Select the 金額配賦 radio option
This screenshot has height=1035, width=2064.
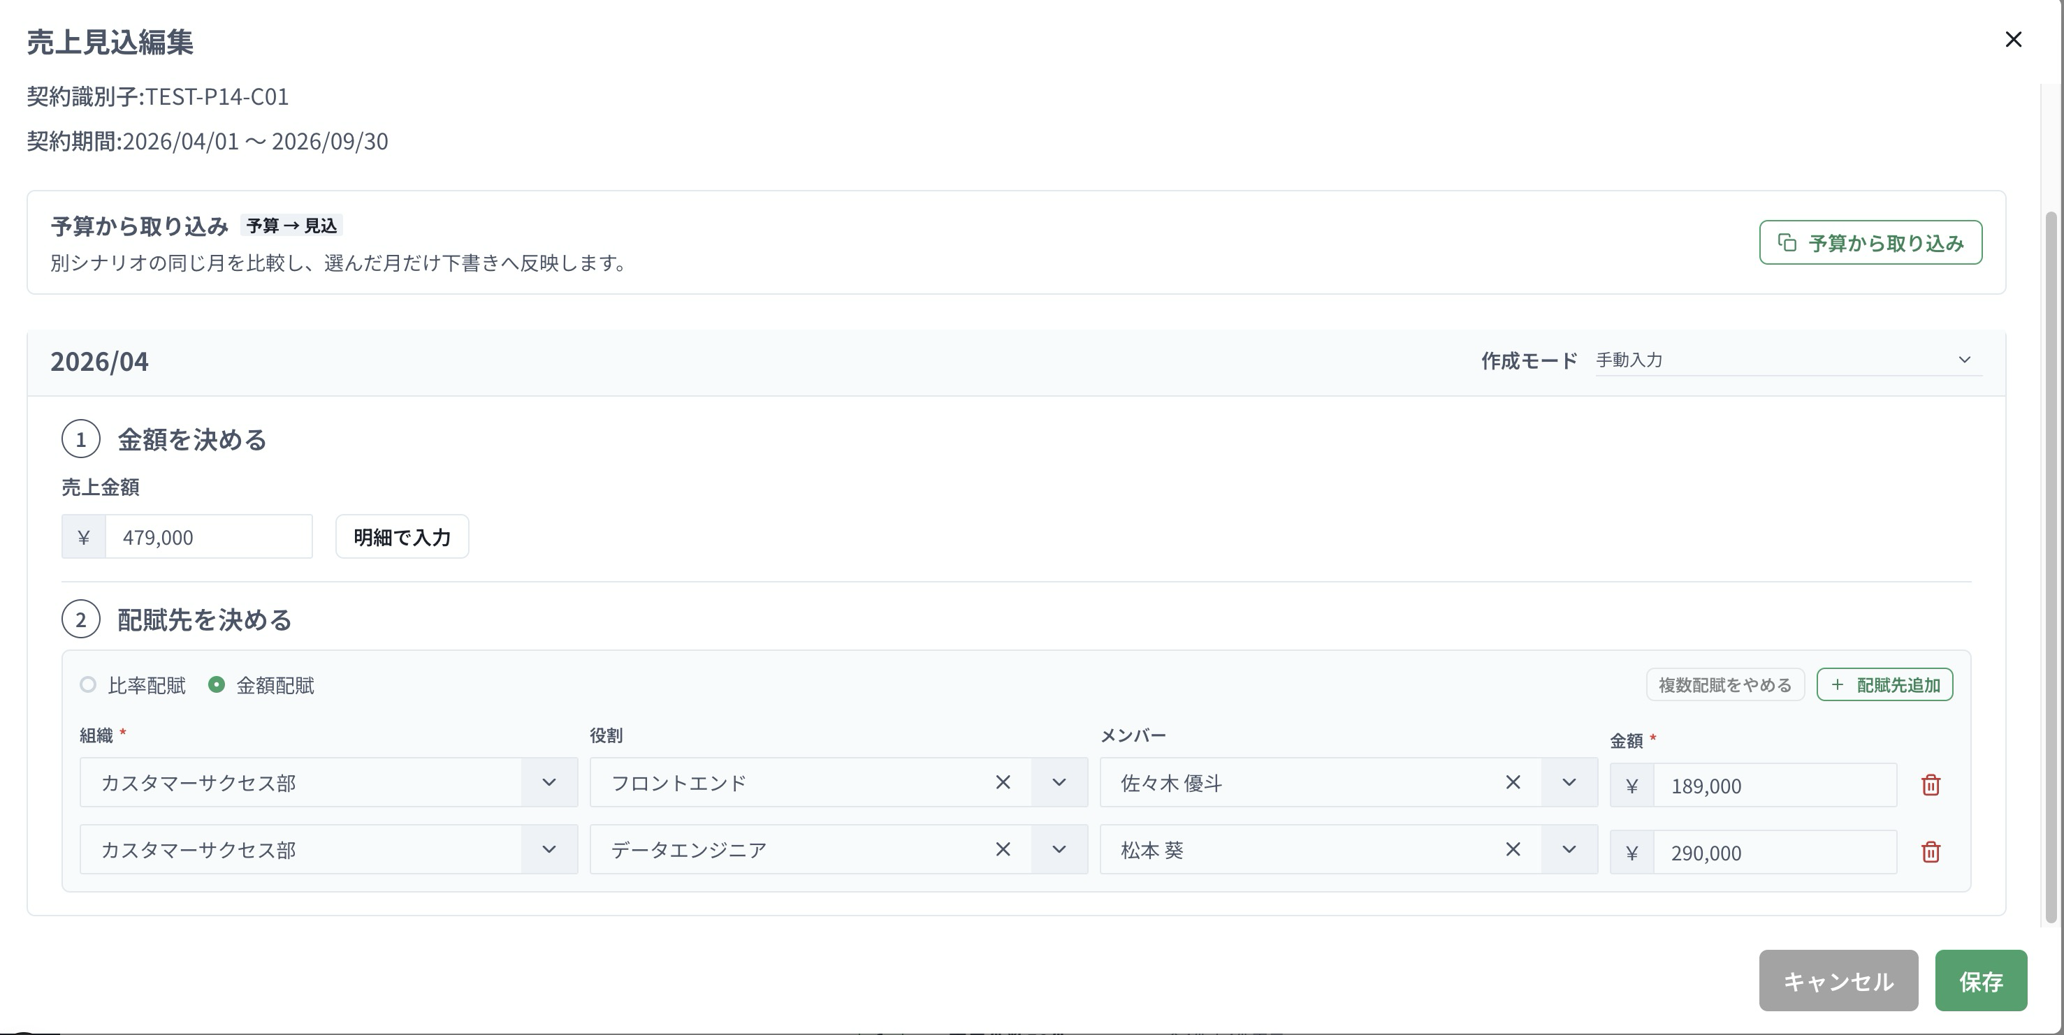217,685
